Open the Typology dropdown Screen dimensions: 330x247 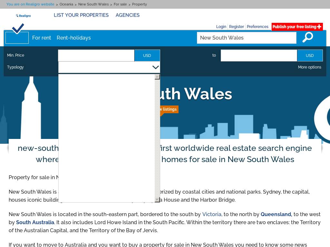pyautogui.click(x=109, y=67)
